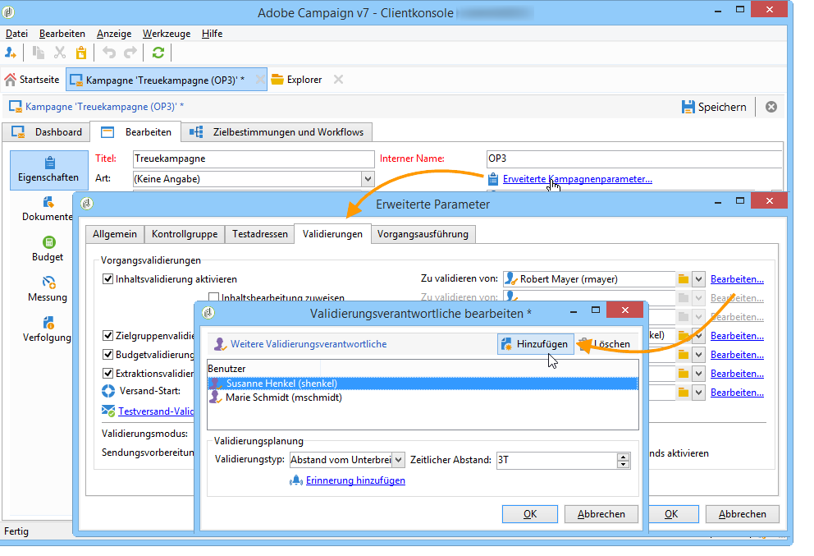Viewport: 814px width, 556px height.
Task: Open Verfolgung in the sidebar
Action: 48,330
